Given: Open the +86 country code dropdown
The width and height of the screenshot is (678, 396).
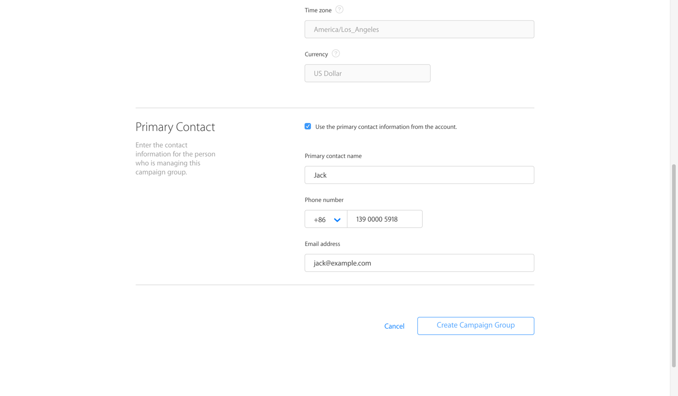Looking at the screenshot, I should coord(326,219).
